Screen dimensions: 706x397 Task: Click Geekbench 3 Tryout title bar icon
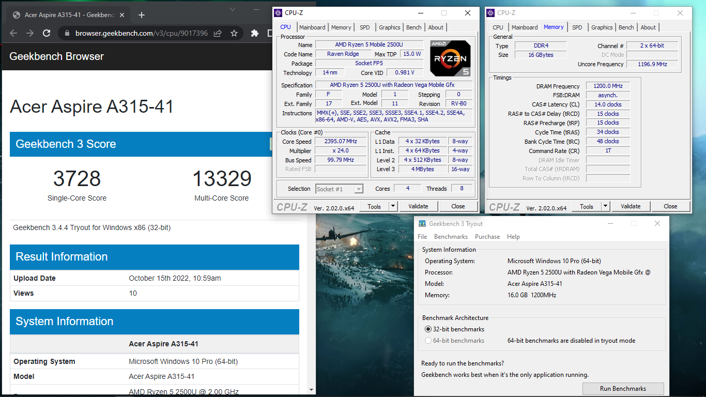pos(422,224)
